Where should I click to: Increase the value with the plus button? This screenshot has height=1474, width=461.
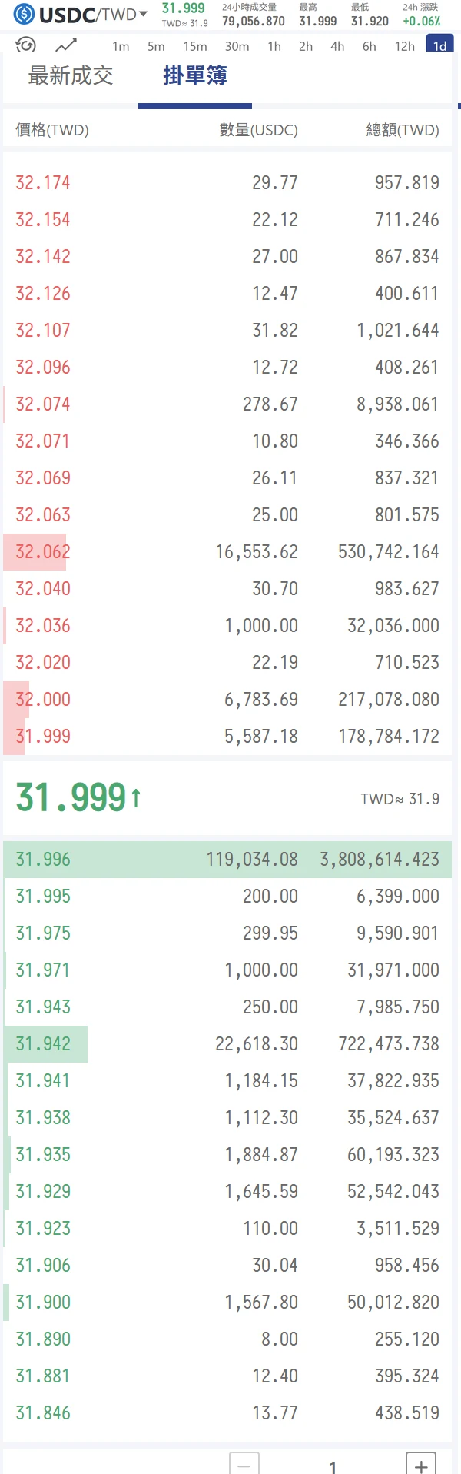click(x=421, y=1464)
